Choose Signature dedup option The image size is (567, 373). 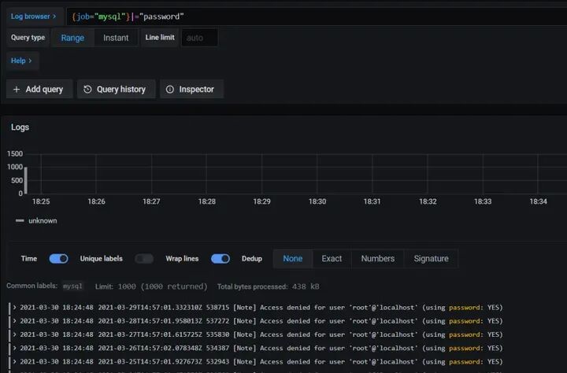[431, 259]
